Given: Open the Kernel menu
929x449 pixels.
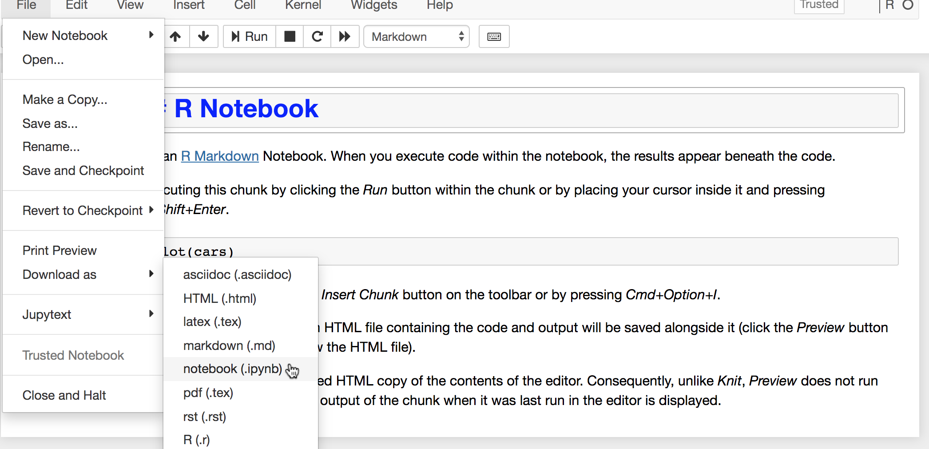Looking at the screenshot, I should (303, 5).
